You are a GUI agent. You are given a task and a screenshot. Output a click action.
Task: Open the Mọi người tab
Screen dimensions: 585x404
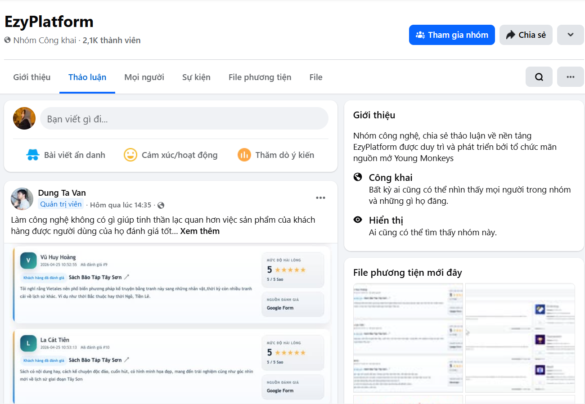(x=144, y=77)
